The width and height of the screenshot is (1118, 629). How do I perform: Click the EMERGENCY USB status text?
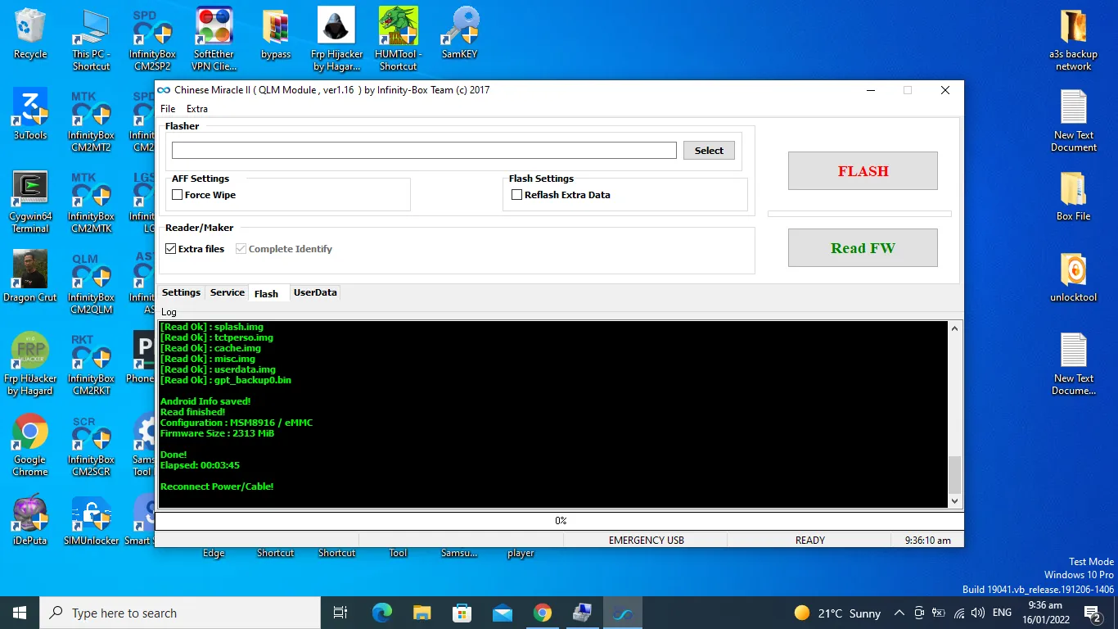point(647,541)
